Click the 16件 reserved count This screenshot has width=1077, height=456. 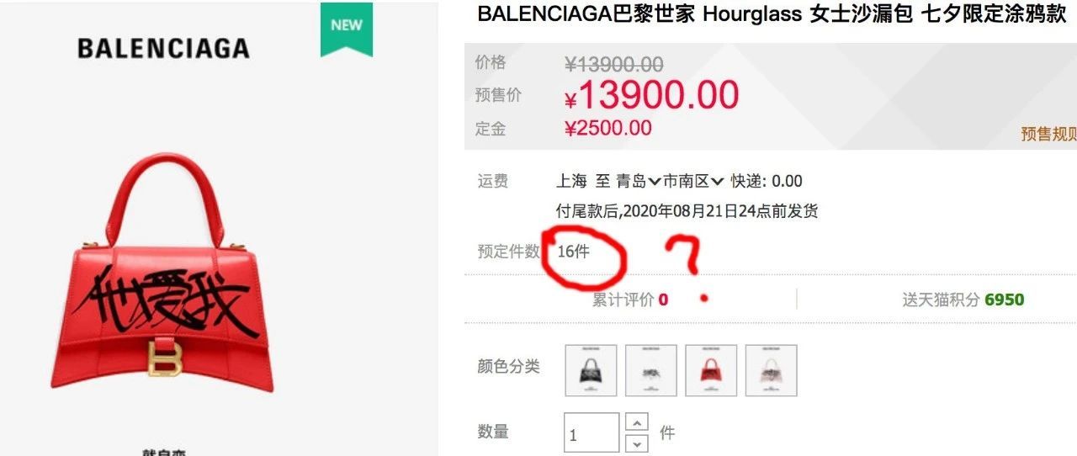(573, 251)
